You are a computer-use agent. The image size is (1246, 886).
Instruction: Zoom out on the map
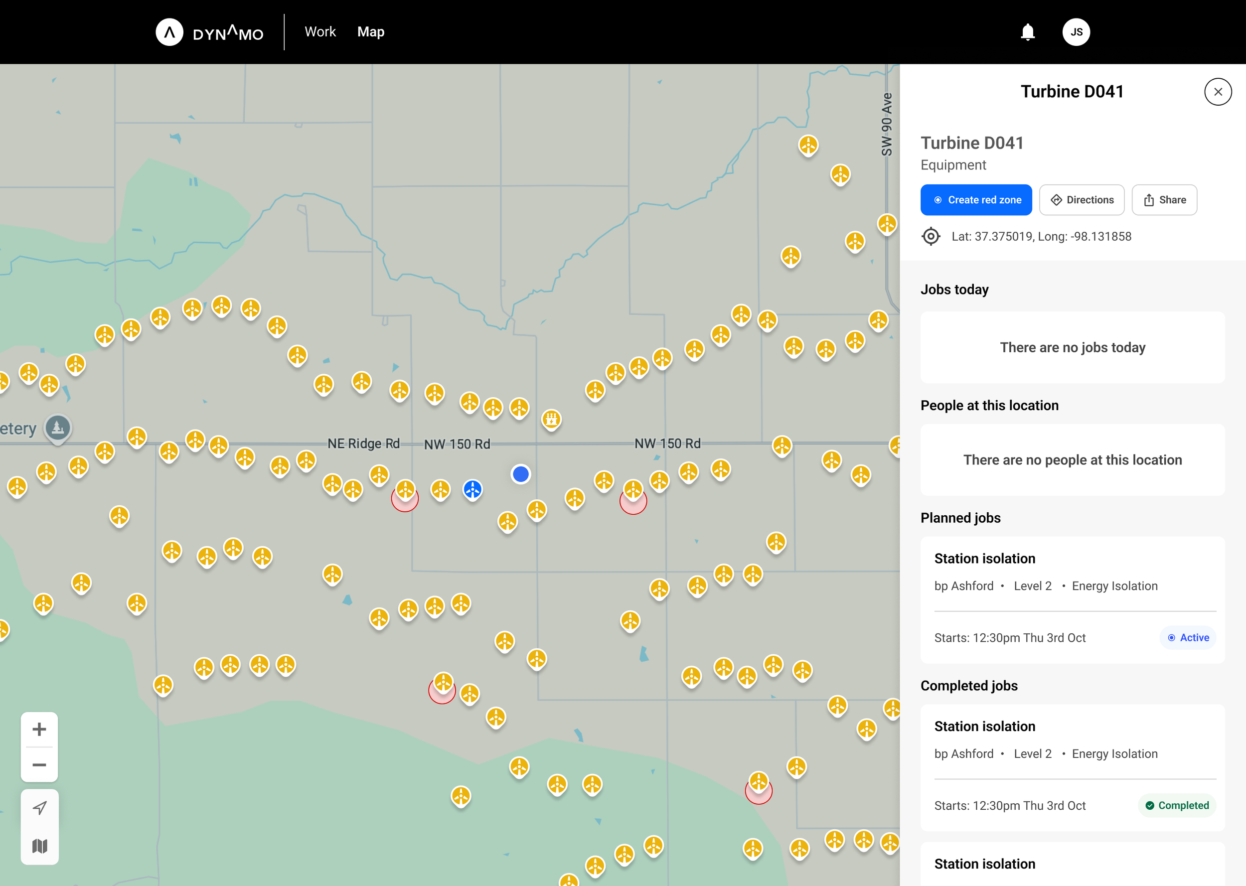pyautogui.click(x=39, y=764)
